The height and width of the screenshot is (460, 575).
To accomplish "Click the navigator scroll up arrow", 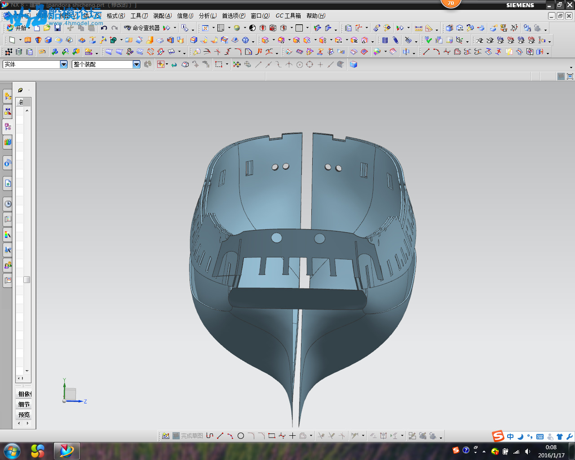I will [x=27, y=111].
